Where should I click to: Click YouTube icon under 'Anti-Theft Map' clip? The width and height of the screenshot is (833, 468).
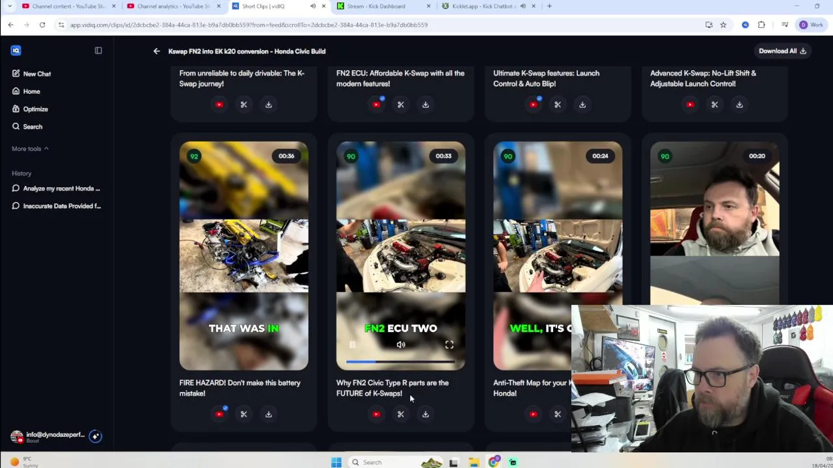(x=533, y=414)
